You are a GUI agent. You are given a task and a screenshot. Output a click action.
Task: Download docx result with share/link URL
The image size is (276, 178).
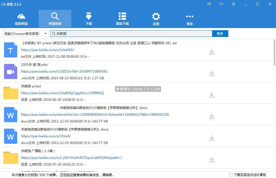tap(212, 117)
